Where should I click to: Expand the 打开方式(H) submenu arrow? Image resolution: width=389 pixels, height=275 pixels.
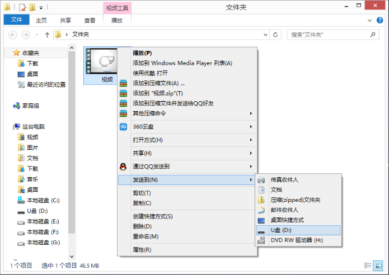coord(251,140)
